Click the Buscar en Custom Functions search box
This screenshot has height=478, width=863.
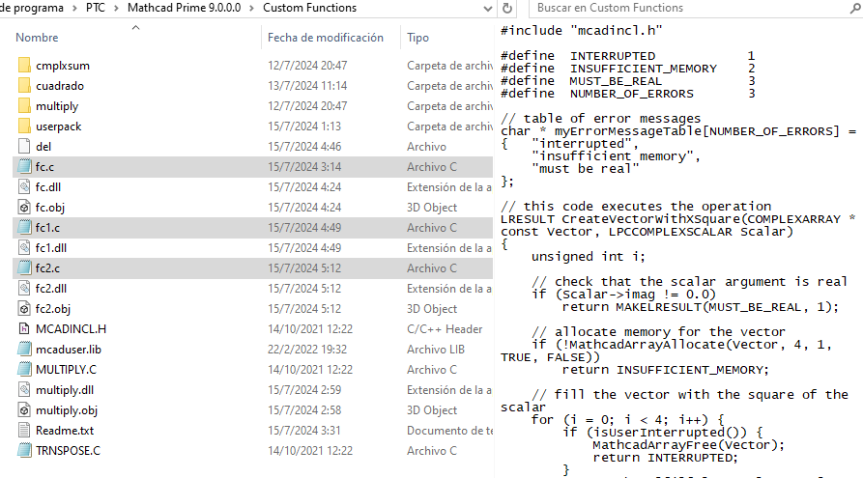(x=676, y=8)
